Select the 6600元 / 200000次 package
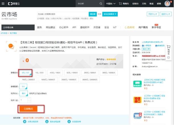Screen dimensions: 174x125 [90, 80]
